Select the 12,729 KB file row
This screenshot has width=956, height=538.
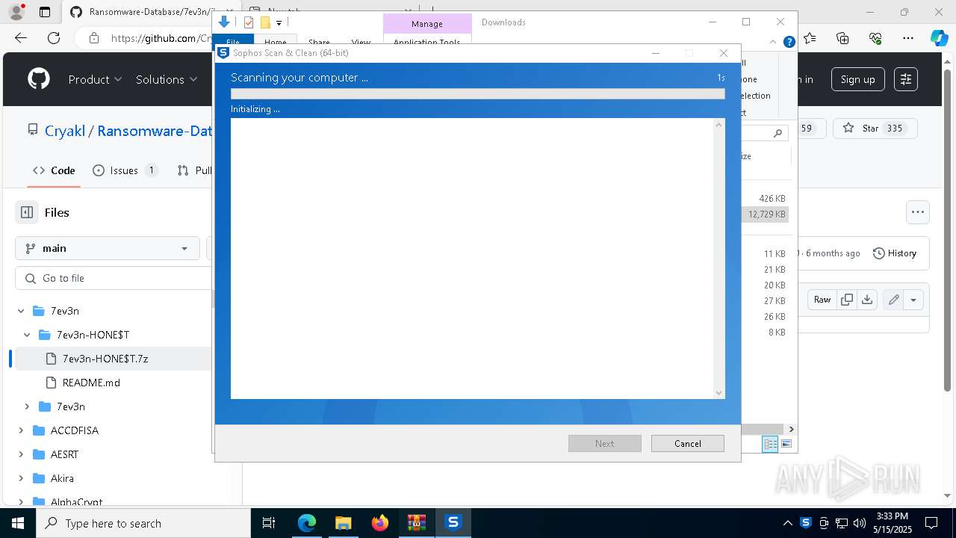[766, 214]
